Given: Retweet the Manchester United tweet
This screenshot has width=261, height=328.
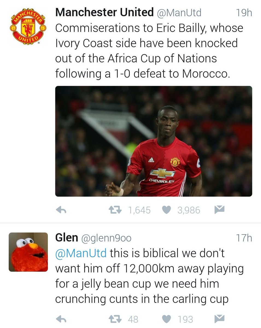Looking at the screenshot, I should pyautogui.click(x=115, y=210).
